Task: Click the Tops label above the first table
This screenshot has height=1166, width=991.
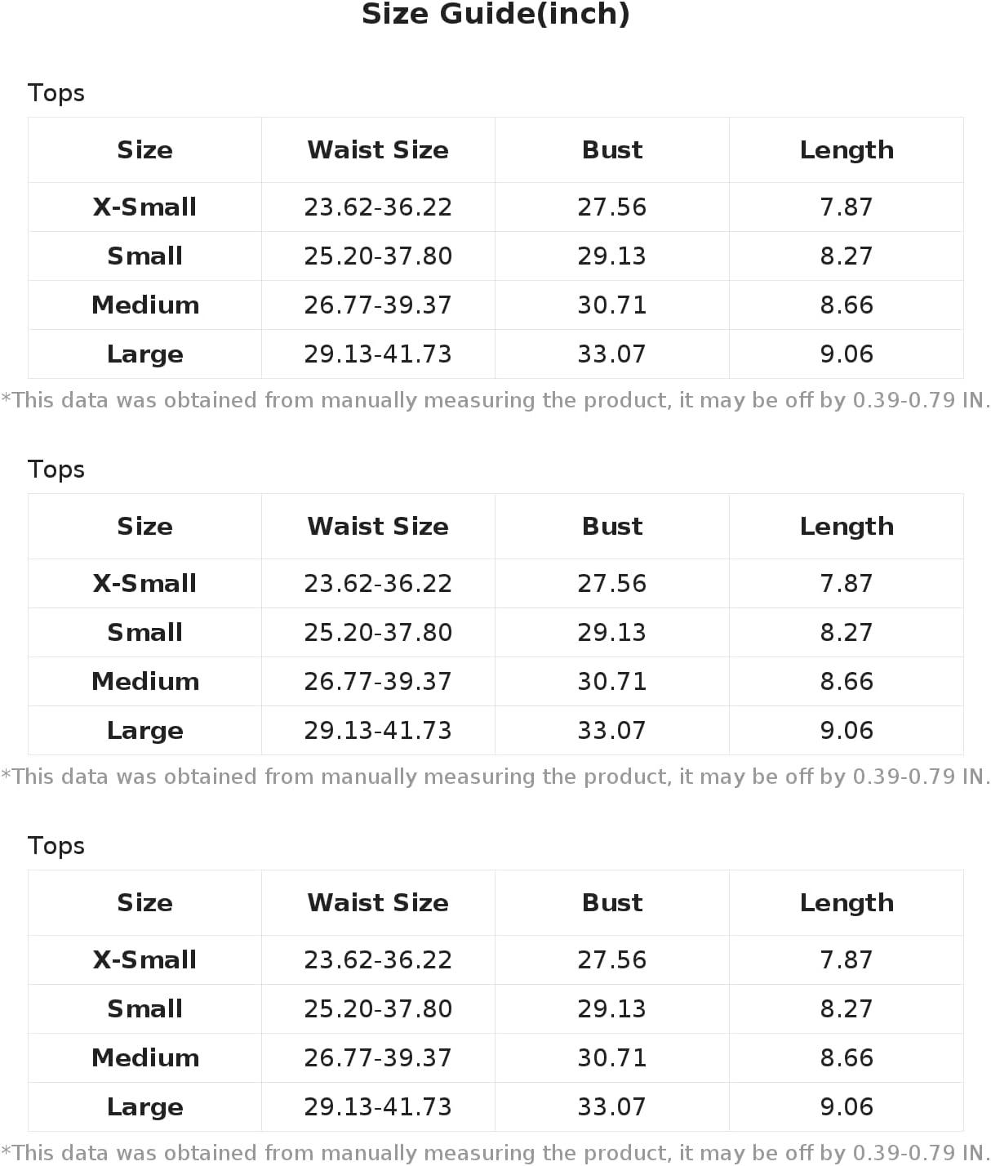Action: point(56,93)
